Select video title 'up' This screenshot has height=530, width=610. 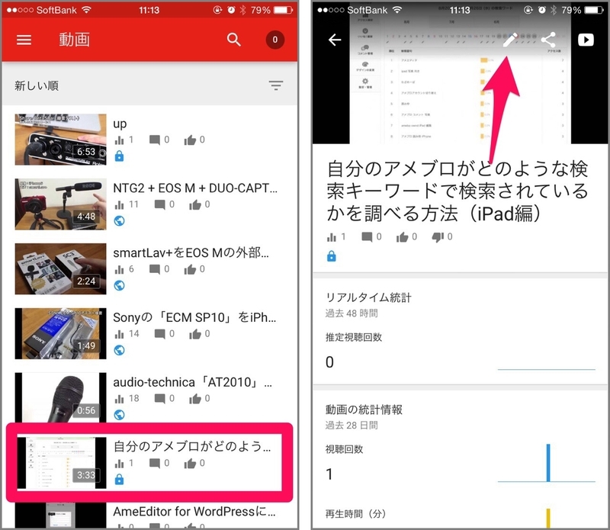coord(120,124)
